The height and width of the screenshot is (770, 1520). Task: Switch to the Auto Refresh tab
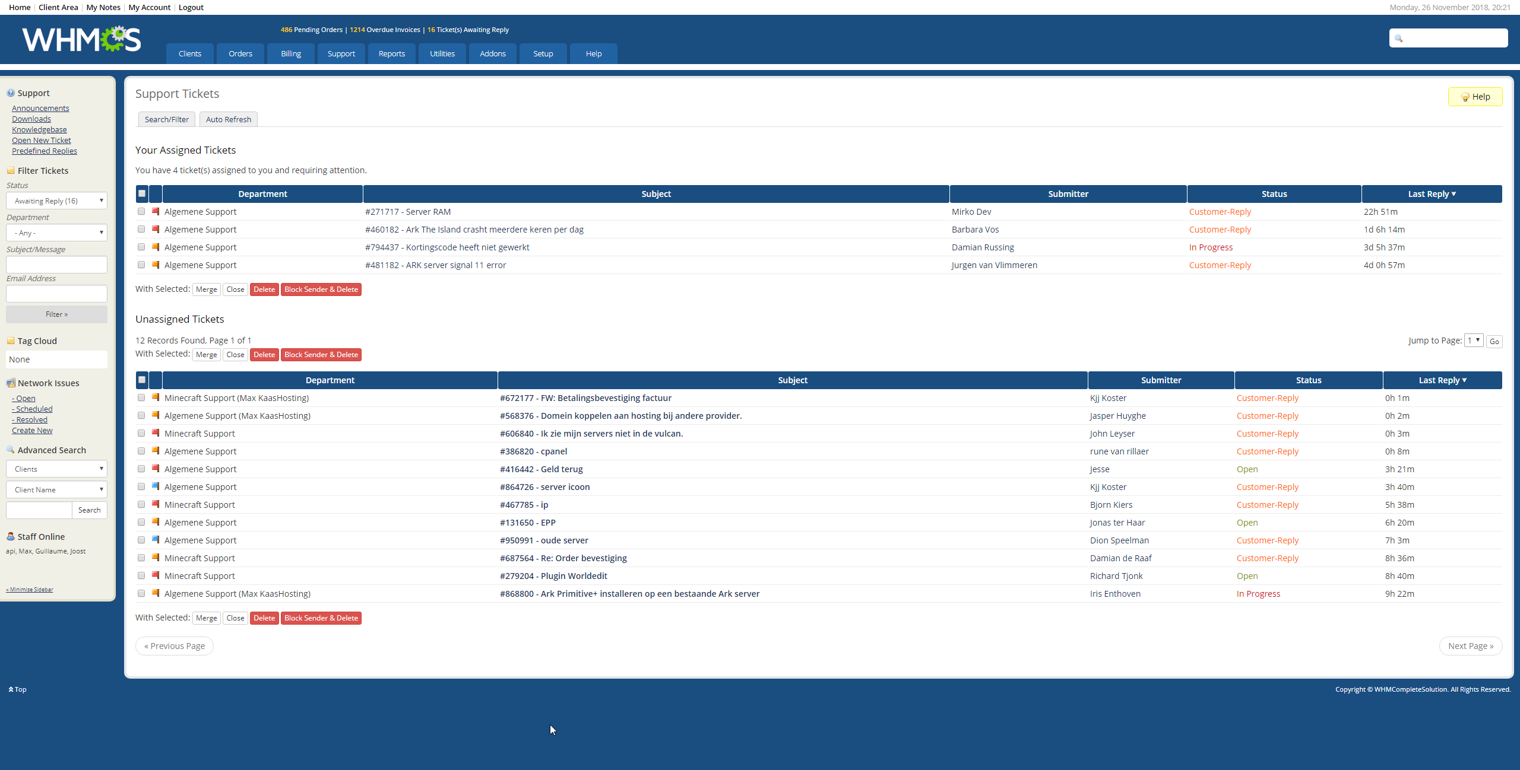tap(229, 119)
